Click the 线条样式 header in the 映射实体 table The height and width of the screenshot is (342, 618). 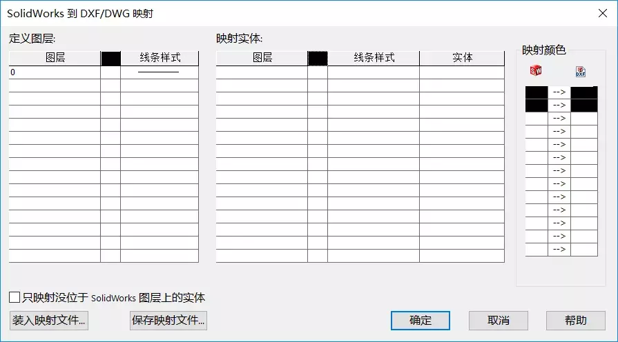tap(374, 58)
